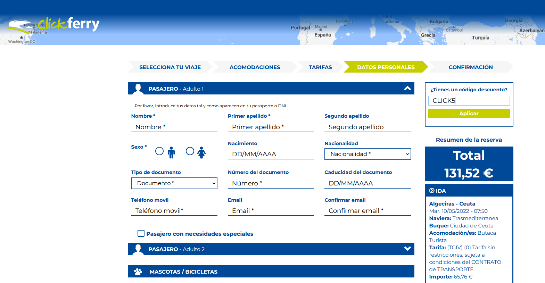Click passenger silhouette icon in Adulto 1 header
Viewport: 545px width, 283px height.
pos(138,89)
